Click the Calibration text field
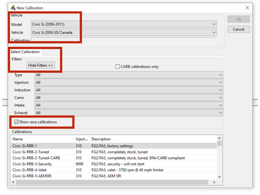Viewport: 260px width, 195px height. point(124,40)
